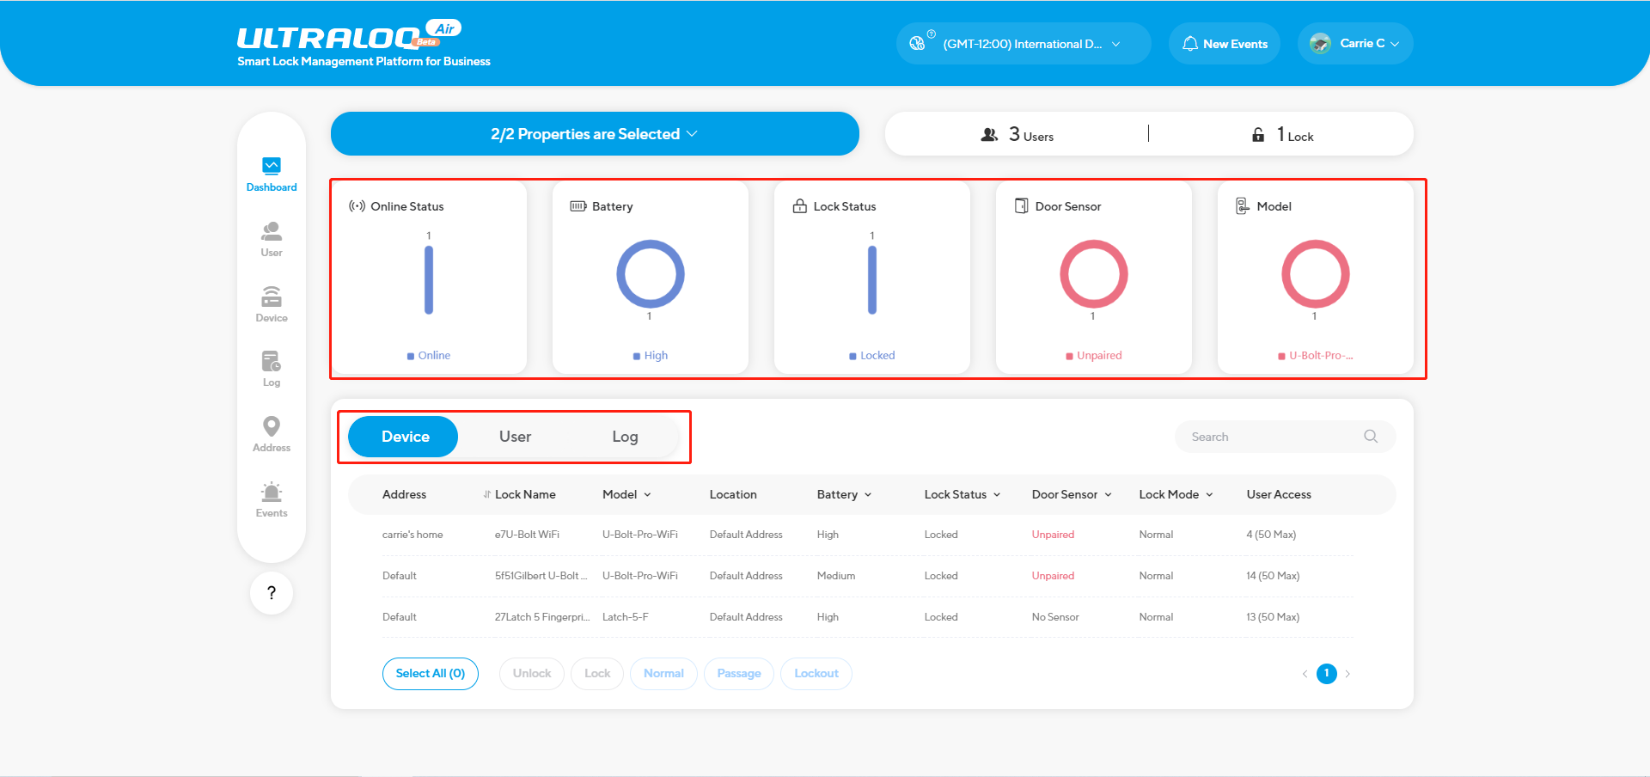
Task: Click the Online Status signal icon
Action: 357,206
